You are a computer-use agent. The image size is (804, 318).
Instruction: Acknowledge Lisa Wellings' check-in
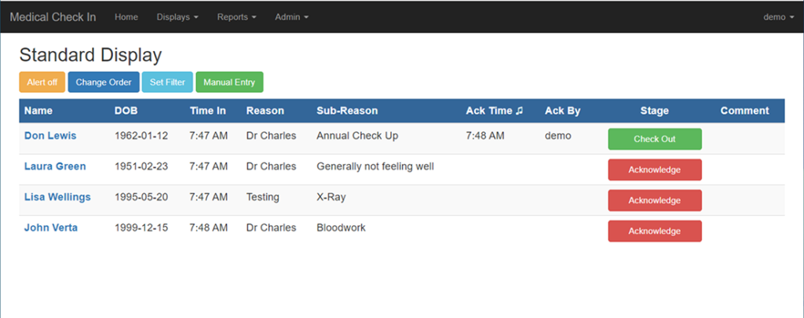click(654, 200)
